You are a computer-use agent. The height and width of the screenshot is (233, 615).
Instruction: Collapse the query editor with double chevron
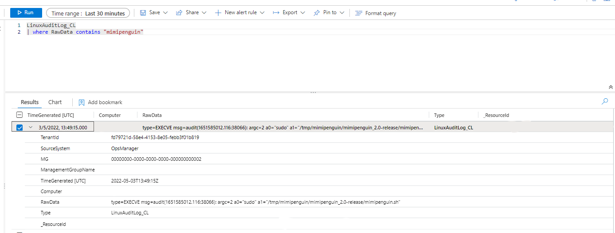pos(611,87)
